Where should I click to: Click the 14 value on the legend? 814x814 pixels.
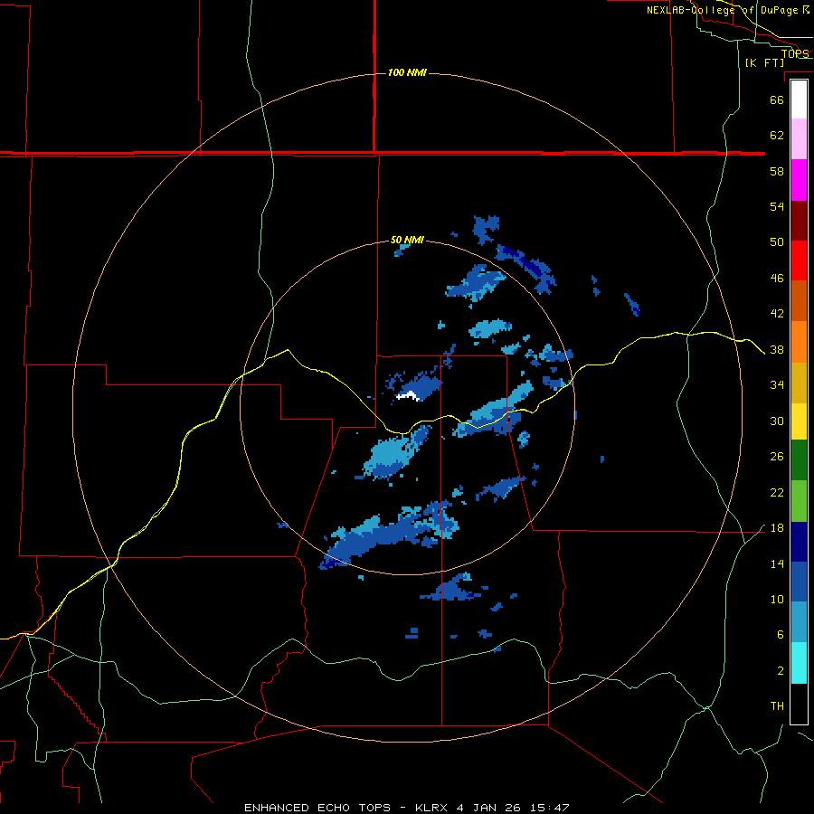tap(777, 564)
